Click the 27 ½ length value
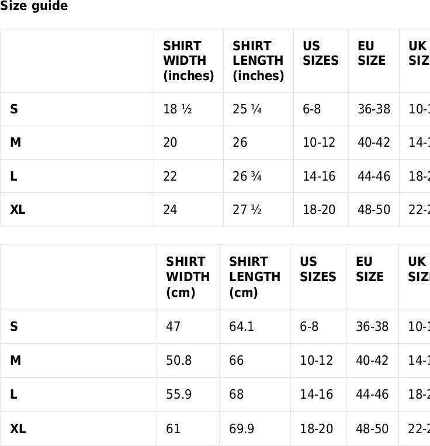 click(247, 210)
